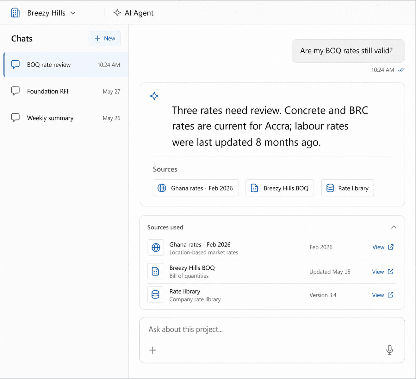Start a new chat with New button
This screenshot has height=379, width=416.
tap(105, 38)
